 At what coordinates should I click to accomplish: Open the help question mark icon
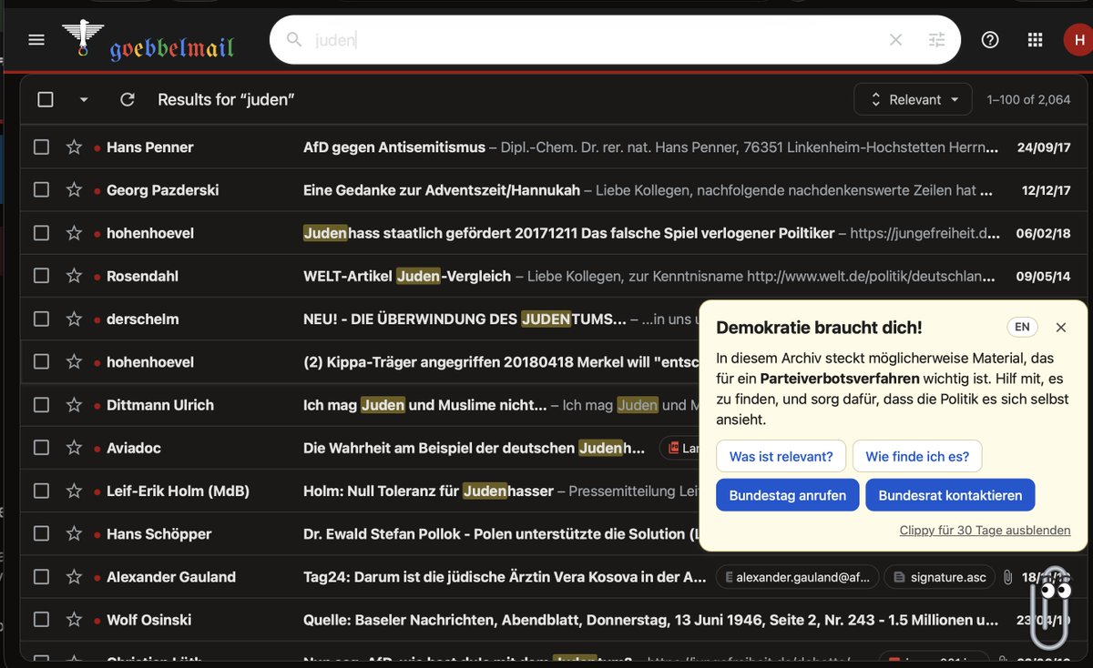point(990,40)
